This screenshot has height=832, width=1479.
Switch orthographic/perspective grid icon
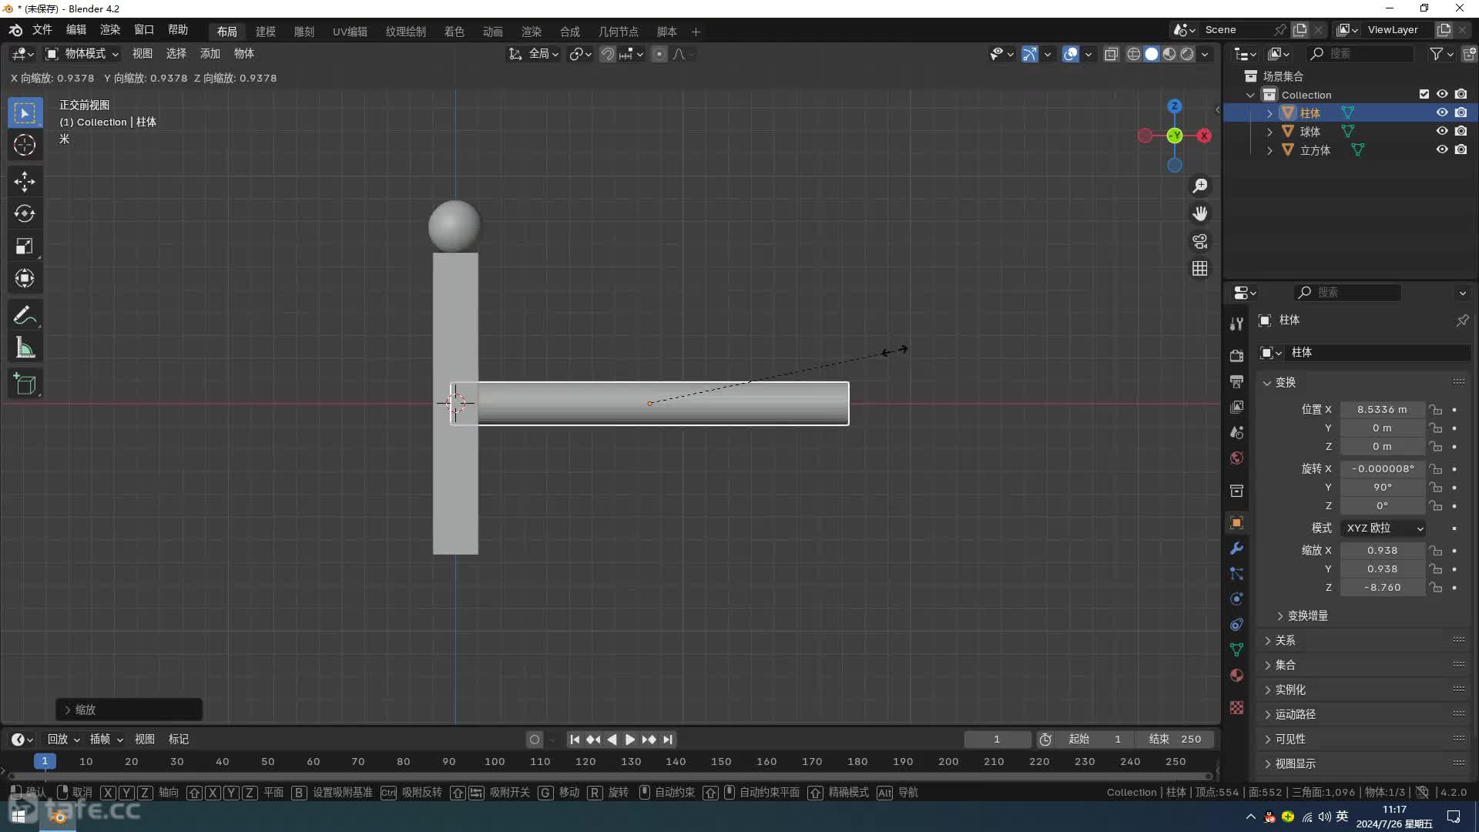(x=1200, y=268)
